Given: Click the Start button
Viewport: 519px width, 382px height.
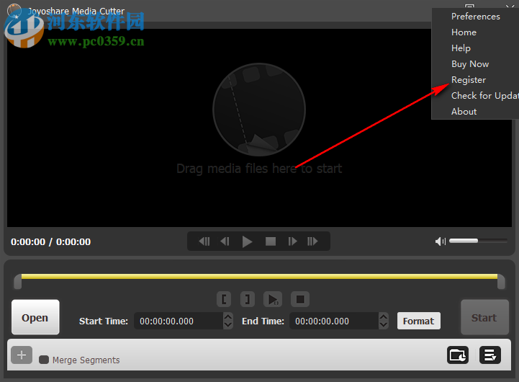Looking at the screenshot, I should (484, 317).
